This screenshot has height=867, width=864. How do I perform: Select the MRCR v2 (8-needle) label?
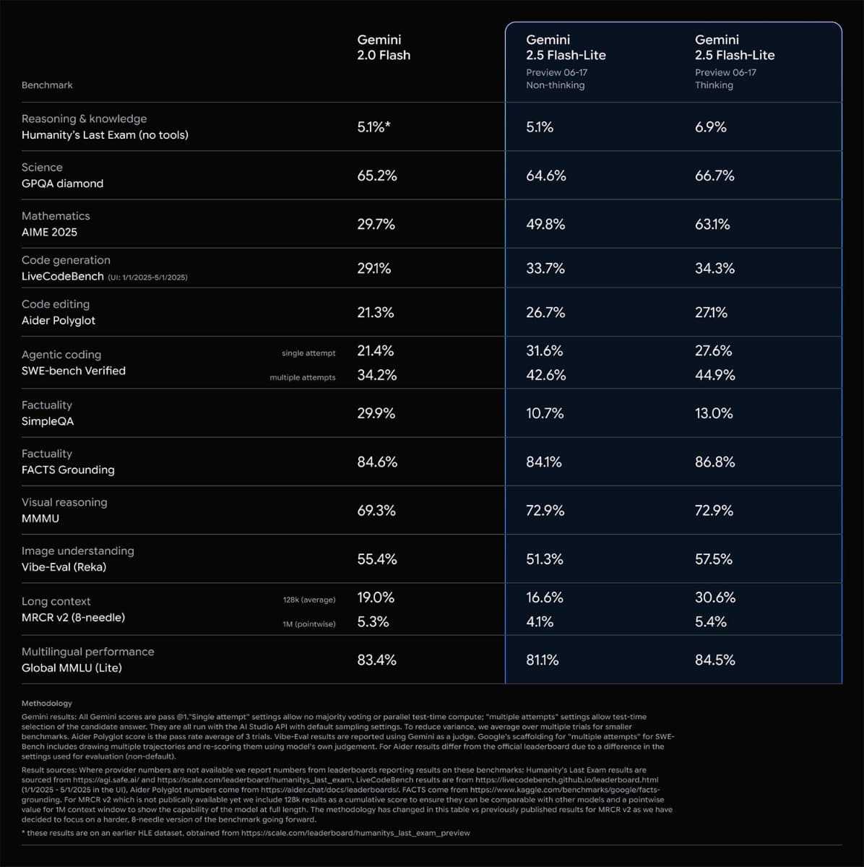[x=73, y=617]
